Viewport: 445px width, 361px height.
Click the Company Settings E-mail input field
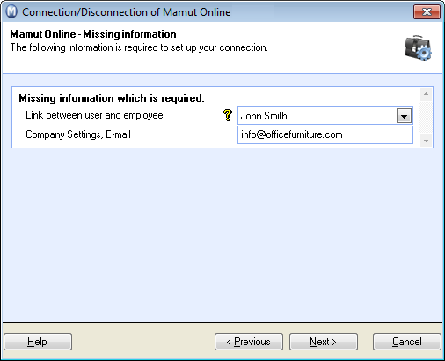click(x=325, y=134)
